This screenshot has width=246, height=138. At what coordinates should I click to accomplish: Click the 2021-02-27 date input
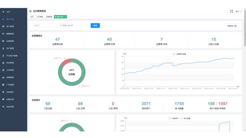pos(73,26)
